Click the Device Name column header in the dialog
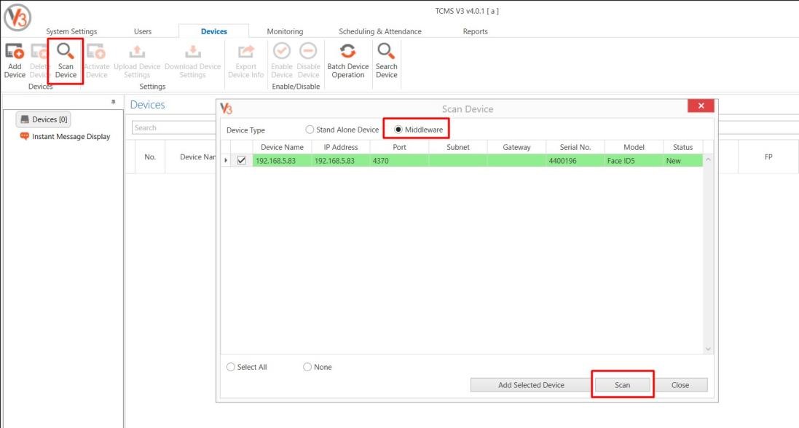 tap(282, 147)
